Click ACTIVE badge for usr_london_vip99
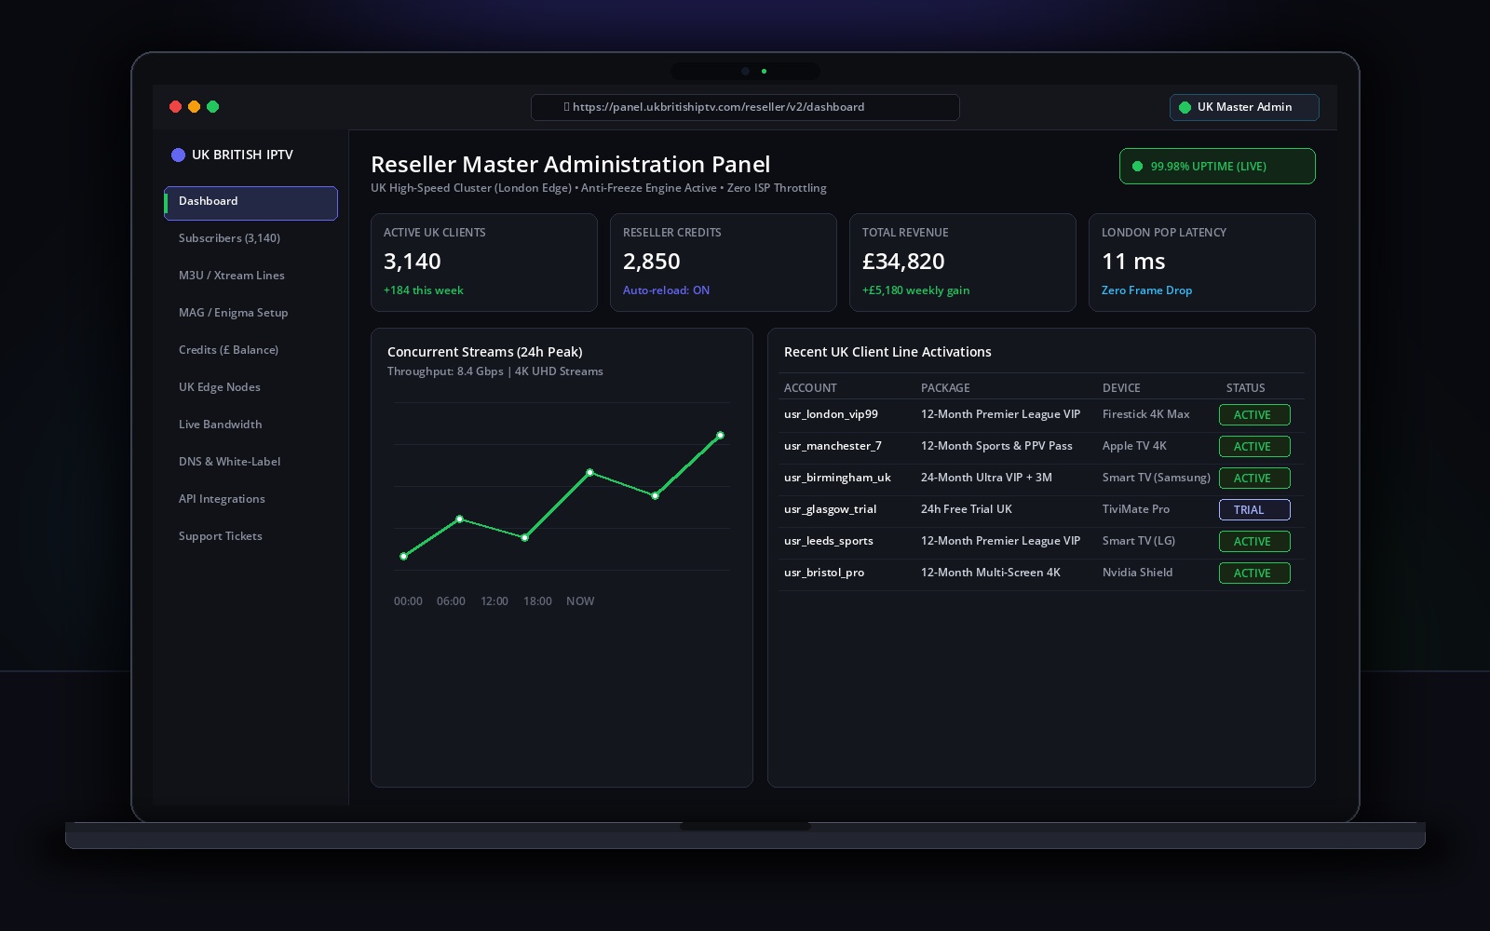This screenshot has width=1490, height=931. click(x=1254, y=415)
